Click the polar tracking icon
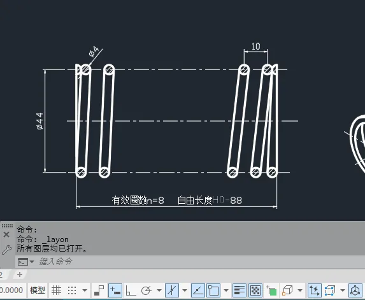The width and height of the screenshot is (365, 300). point(147,290)
